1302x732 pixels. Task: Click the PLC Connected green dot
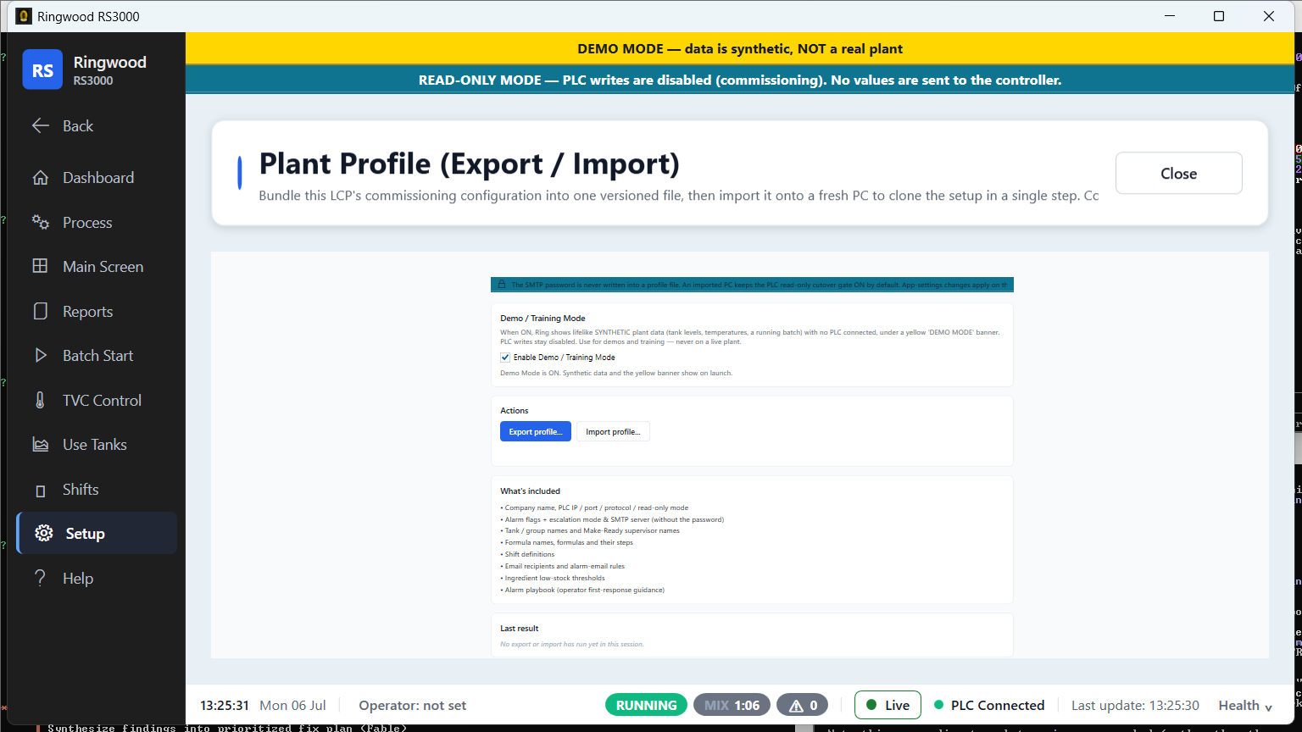tap(939, 705)
